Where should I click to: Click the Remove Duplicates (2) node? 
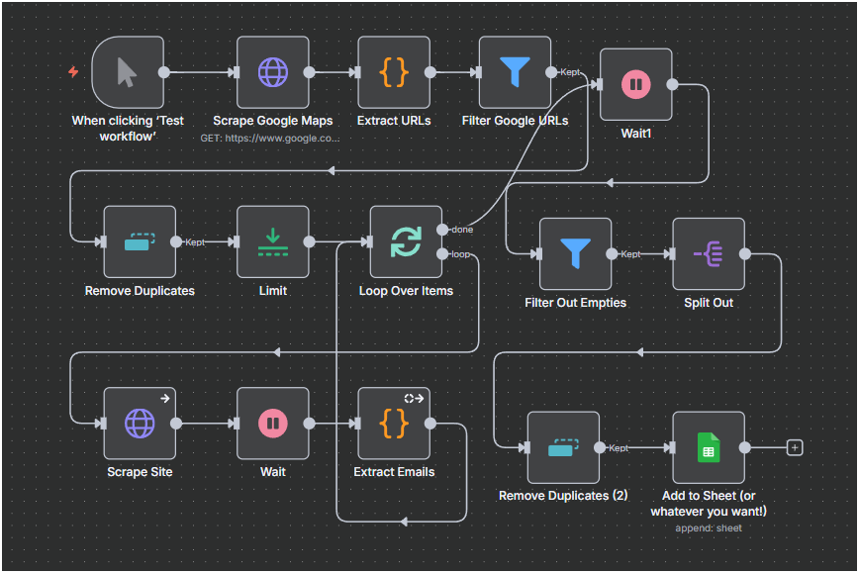(x=563, y=447)
